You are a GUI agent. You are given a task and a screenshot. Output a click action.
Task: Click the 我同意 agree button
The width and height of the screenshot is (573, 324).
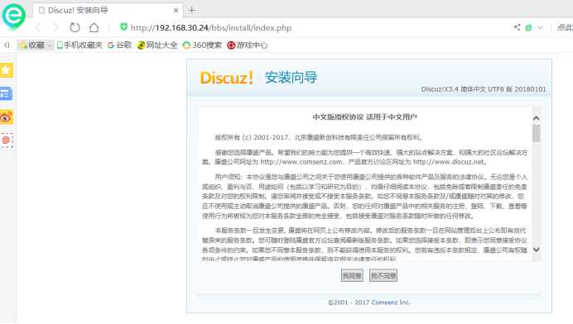click(352, 275)
